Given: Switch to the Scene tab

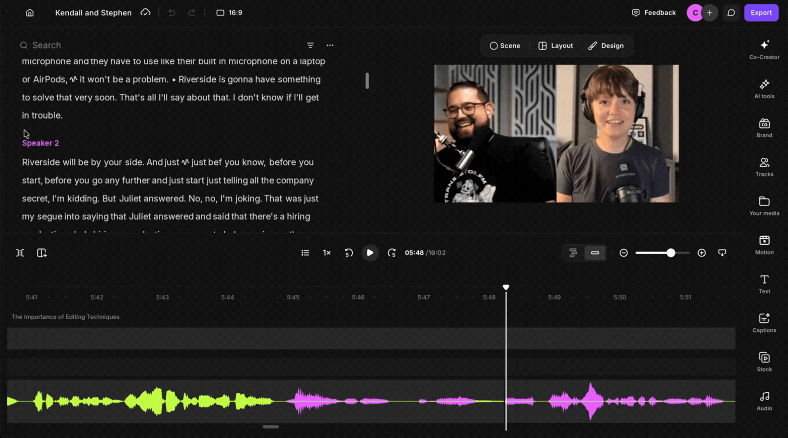Looking at the screenshot, I should pos(505,46).
